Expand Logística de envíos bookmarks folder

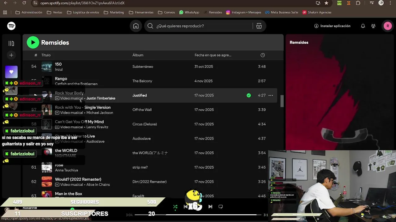coord(83,12)
